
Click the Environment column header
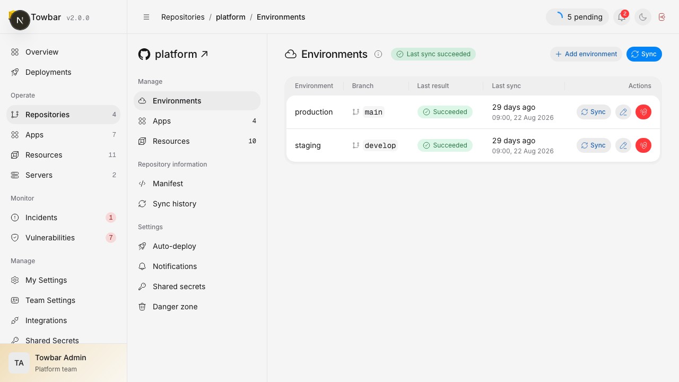click(314, 86)
